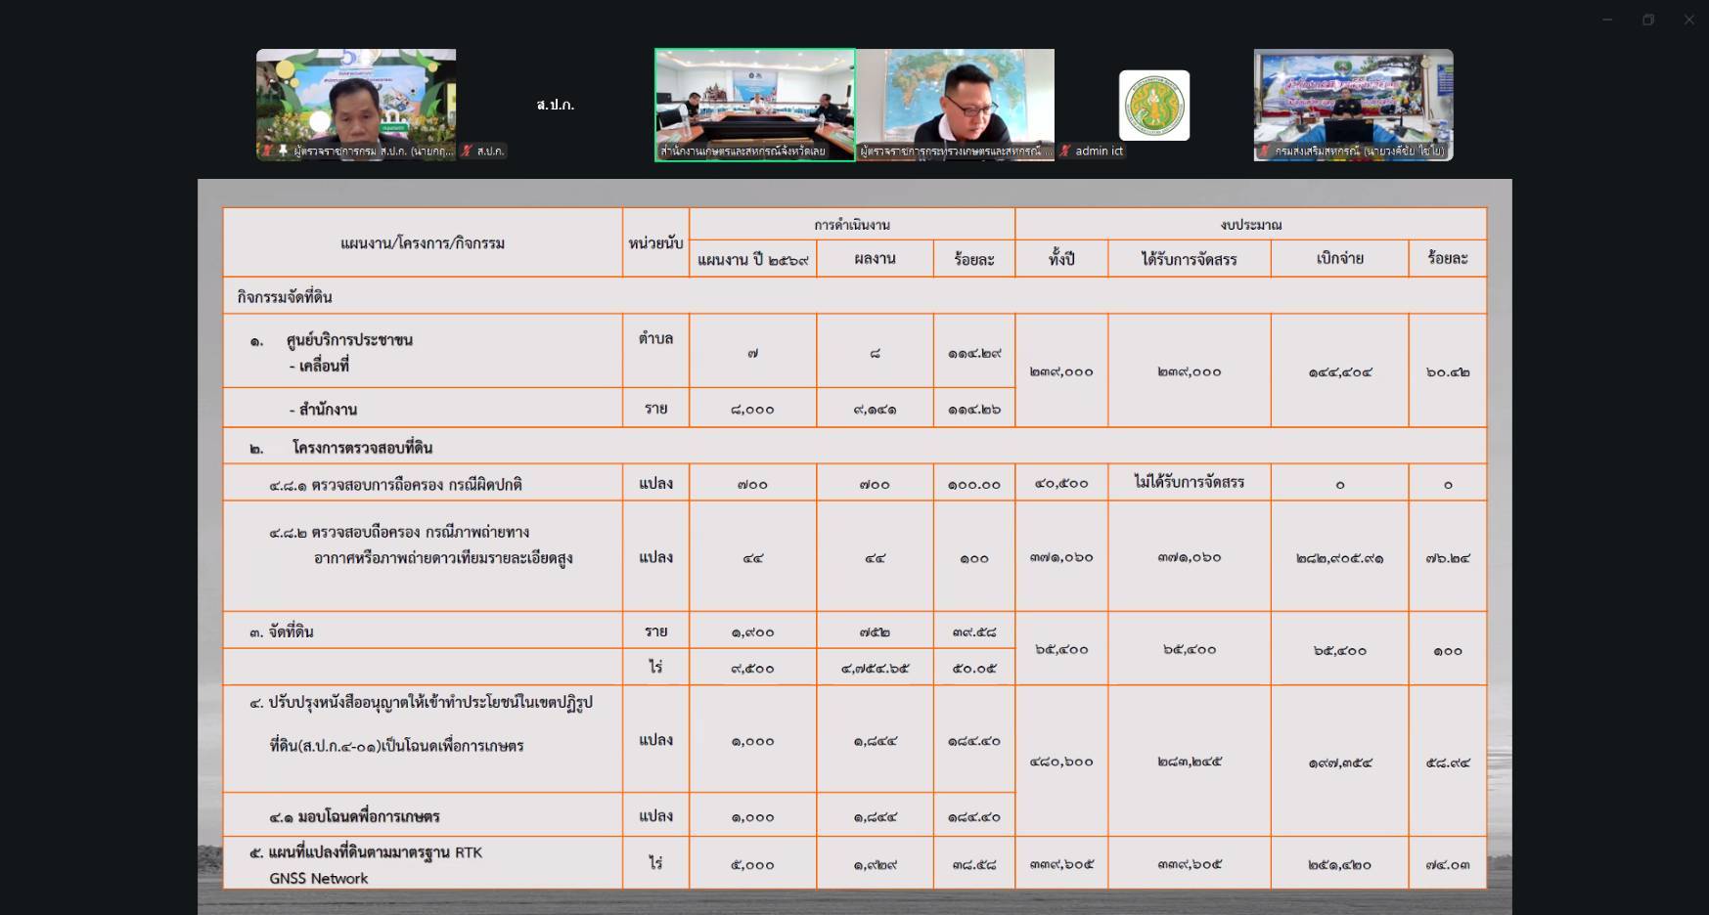Click the เบิกจ่าย column header
This screenshot has height=915, width=1709.
(1339, 259)
